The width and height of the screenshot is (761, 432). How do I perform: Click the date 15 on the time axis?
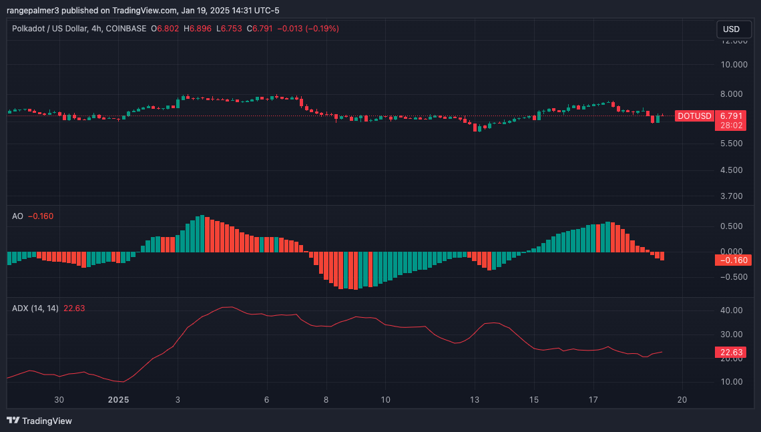(534, 400)
